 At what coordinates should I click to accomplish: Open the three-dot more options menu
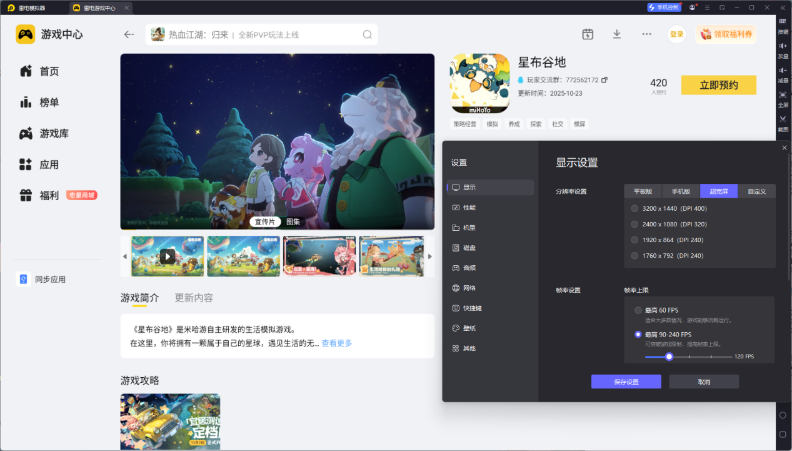[647, 34]
